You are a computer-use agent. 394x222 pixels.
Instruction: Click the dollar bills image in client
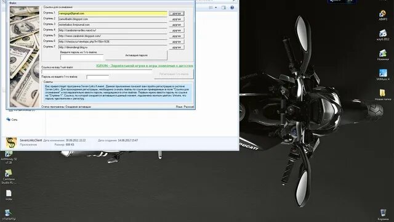click(x=25, y=57)
